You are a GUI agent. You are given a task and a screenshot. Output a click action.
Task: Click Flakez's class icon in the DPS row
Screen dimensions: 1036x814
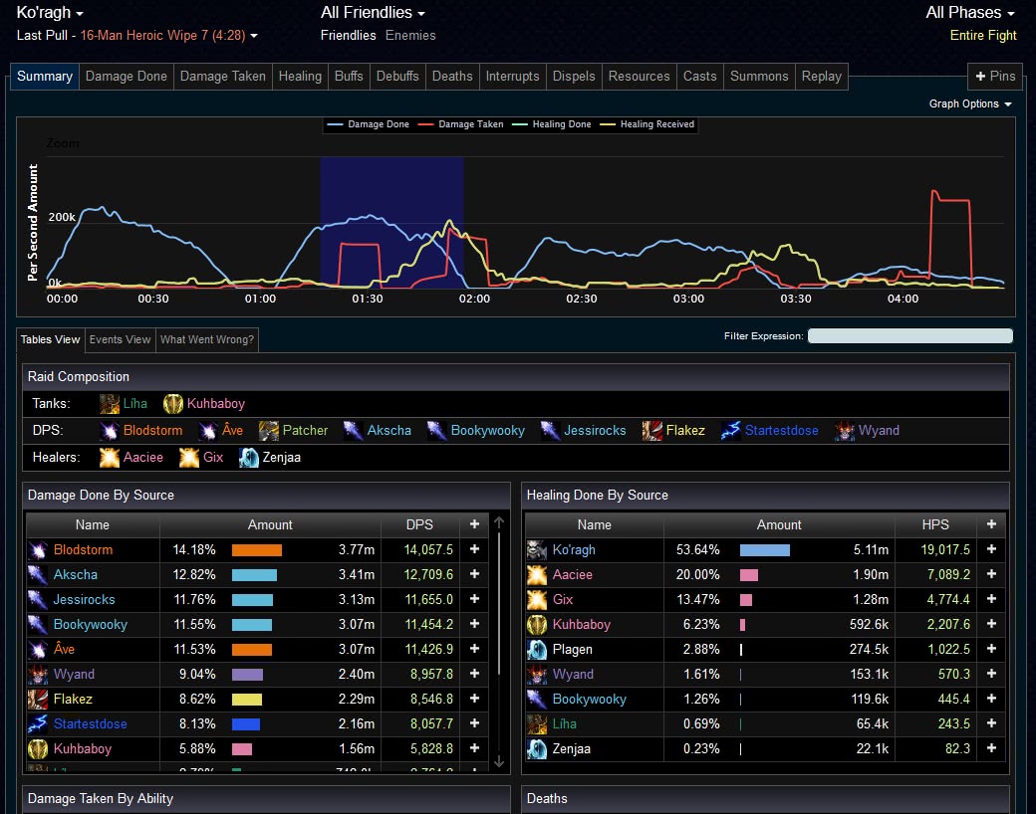652,431
